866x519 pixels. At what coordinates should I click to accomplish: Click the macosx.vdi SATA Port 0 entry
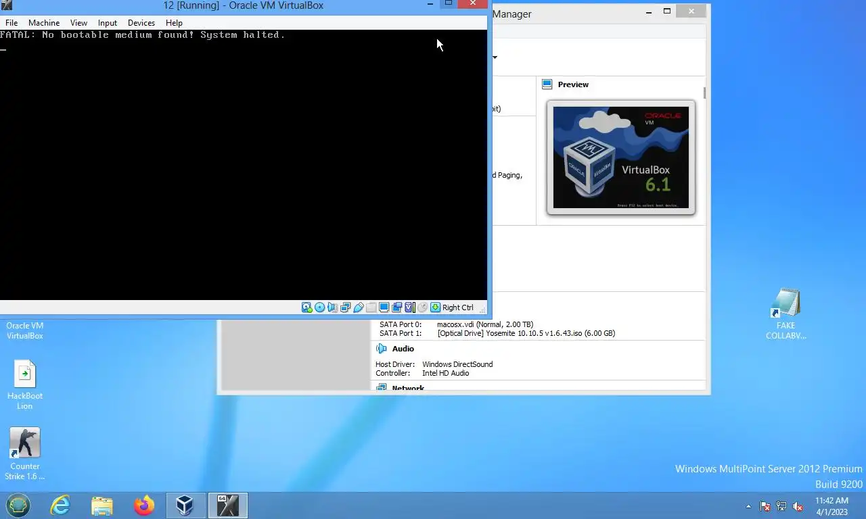coord(485,324)
